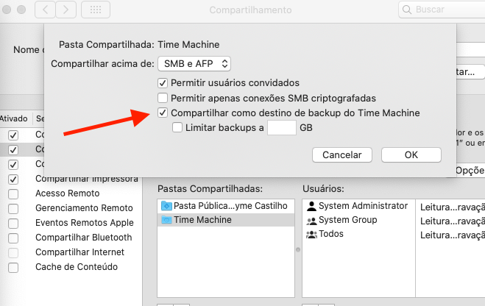Select the Todos group icon

click(x=311, y=234)
